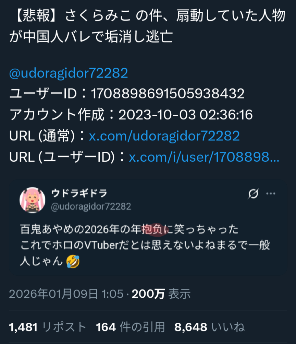Click the 2026年01月09日 1:05 timestamp
The image size is (296, 344).
pyautogui.click(x=66, y=294)
